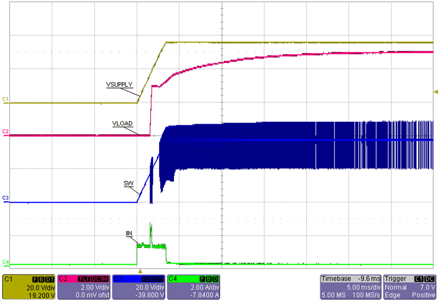Click the F badge on channel C1 descriptor
This screenshot has width=439, height=300.
click(x=35, y=279)
